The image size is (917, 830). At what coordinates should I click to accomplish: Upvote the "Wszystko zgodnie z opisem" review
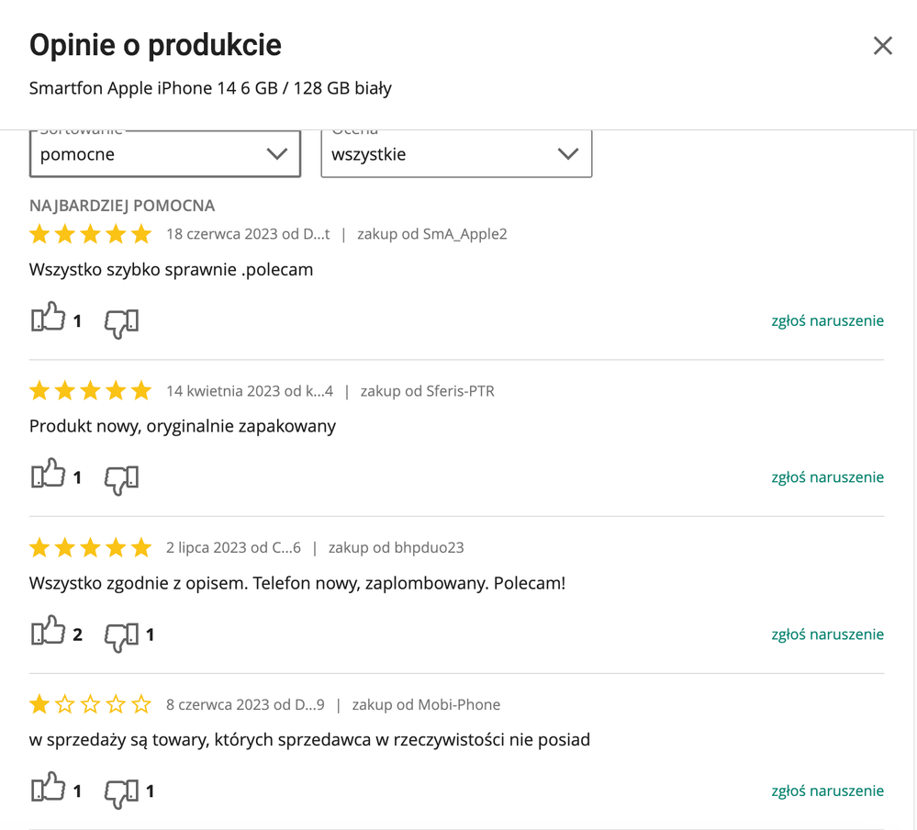point(48,631)
